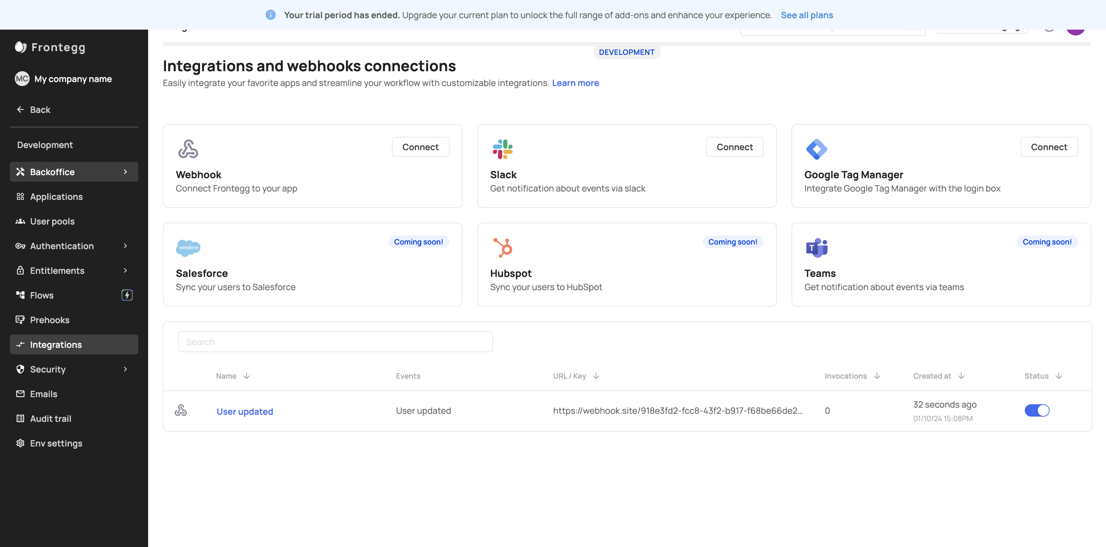Click the Google Tag Manager logo
The width and height of the screenshot is (1106, 547).
tap(817, 149)
